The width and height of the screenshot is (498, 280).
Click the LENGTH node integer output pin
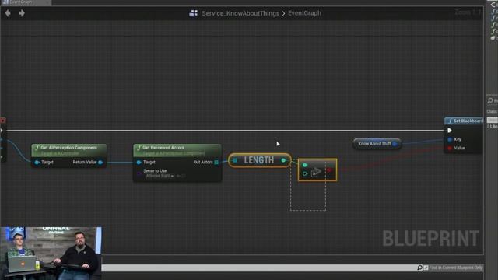coord(283,160)
